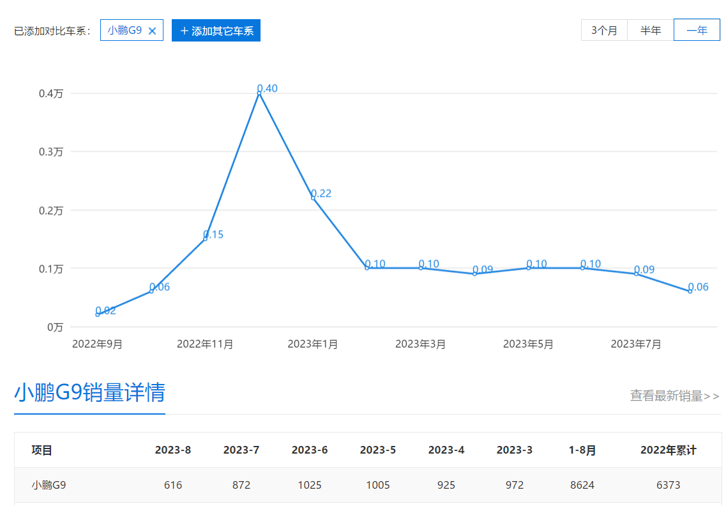Click the 小鹏G9销量详情 heading

coord(90,392)
